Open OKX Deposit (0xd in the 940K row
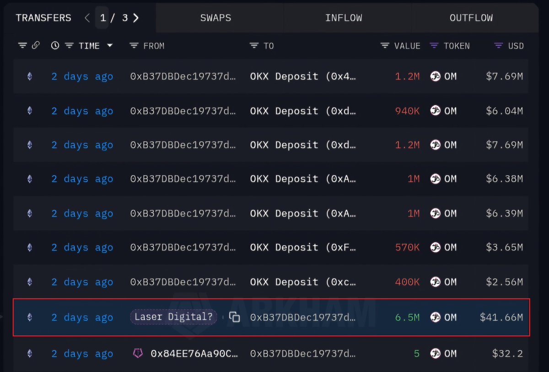Image resolution: width=549 pixels, height=372 pixels. 303,111
